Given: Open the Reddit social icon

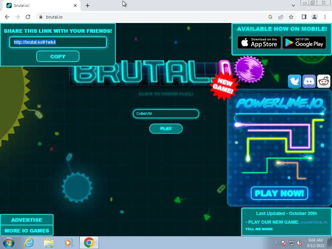Looking at the screenshot, I should pos(324,81).
